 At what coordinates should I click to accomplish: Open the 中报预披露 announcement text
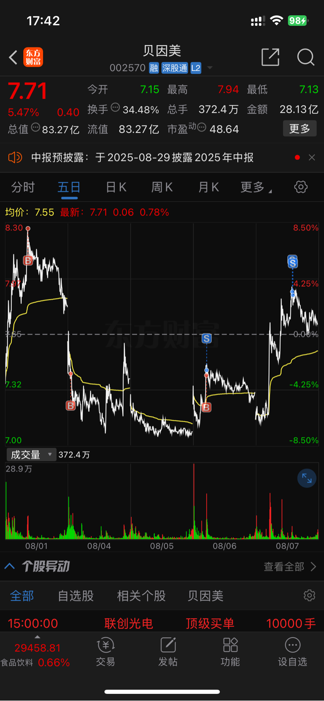[142, 158]
